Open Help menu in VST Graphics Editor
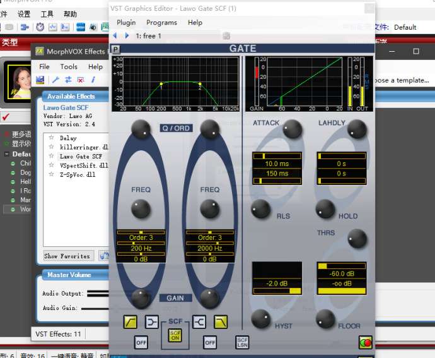The height and width of the screenshot is (358, 435). pos(195,23)
